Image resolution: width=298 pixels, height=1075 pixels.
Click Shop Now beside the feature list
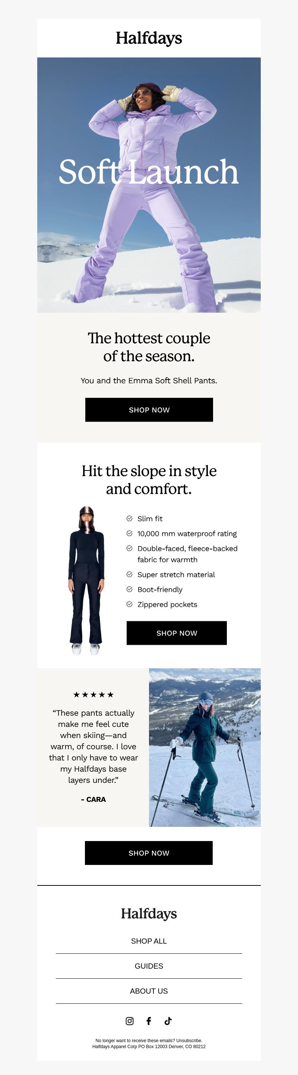177,633
